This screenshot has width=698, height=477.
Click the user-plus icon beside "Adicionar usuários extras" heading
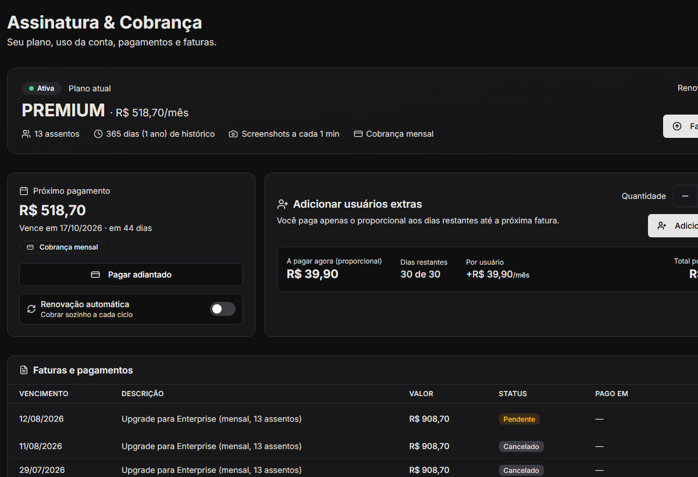pos(282,204)
